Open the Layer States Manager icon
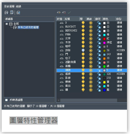 [18, 12]
